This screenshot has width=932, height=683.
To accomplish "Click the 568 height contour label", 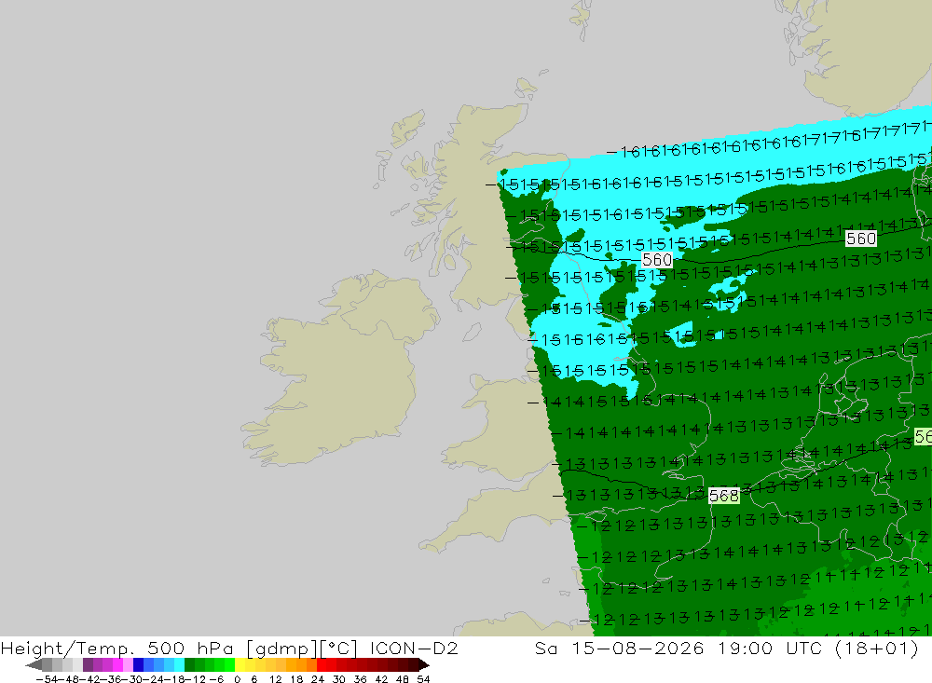I will tap(724, 495).
